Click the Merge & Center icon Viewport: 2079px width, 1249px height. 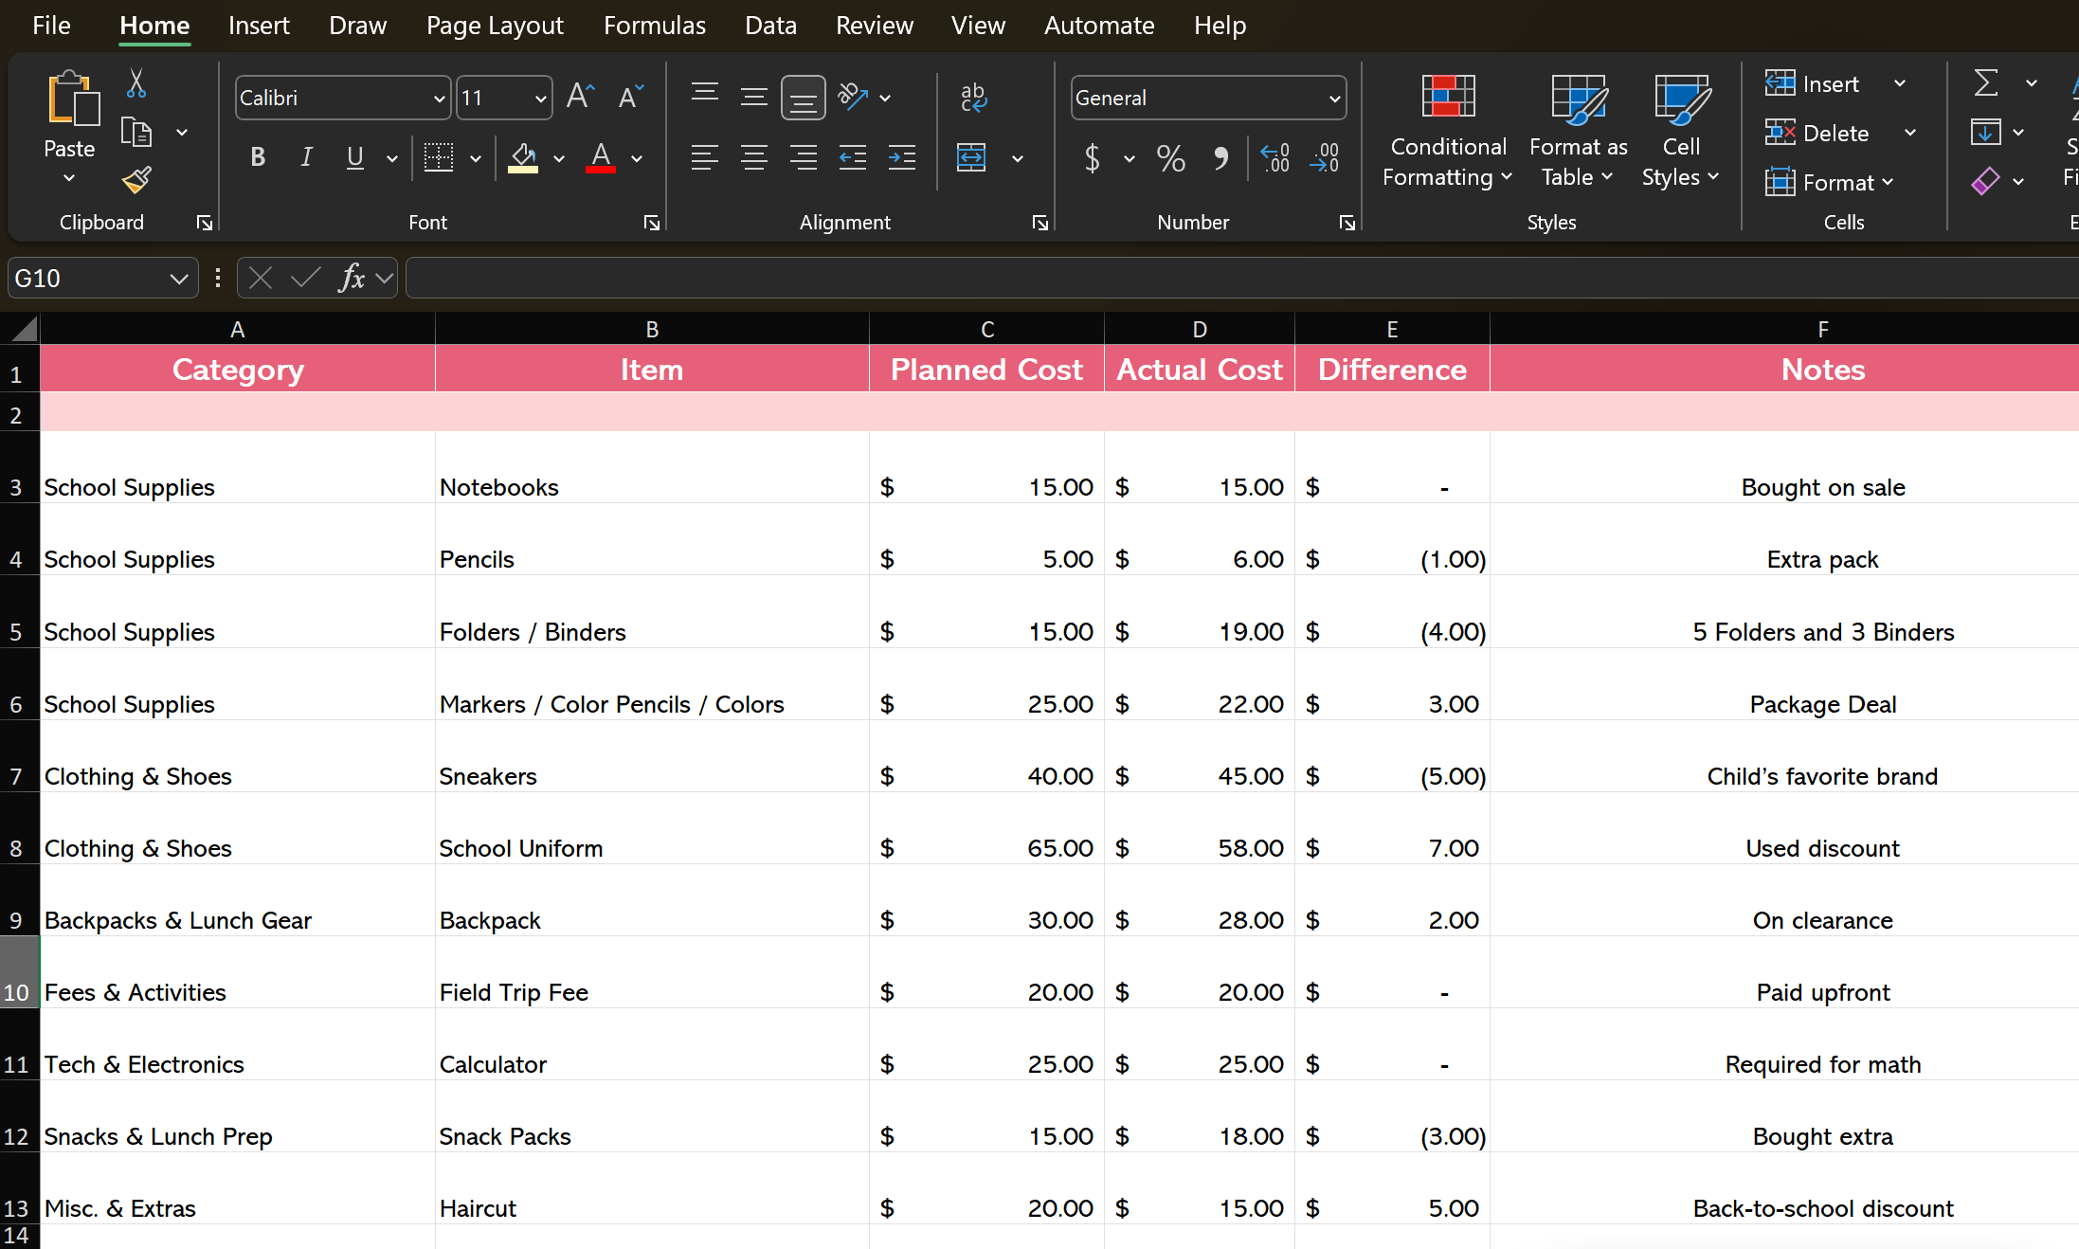point(972,157)
